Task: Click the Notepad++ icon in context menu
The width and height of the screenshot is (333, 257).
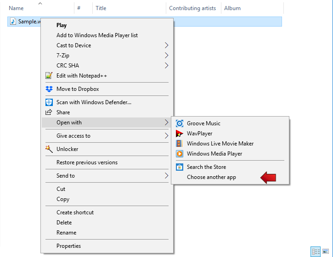Action: click(49, 76)
